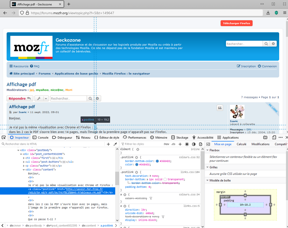The image size is (288, 228).
Task: Add a new CSS rule
Action: click(180, 144)
